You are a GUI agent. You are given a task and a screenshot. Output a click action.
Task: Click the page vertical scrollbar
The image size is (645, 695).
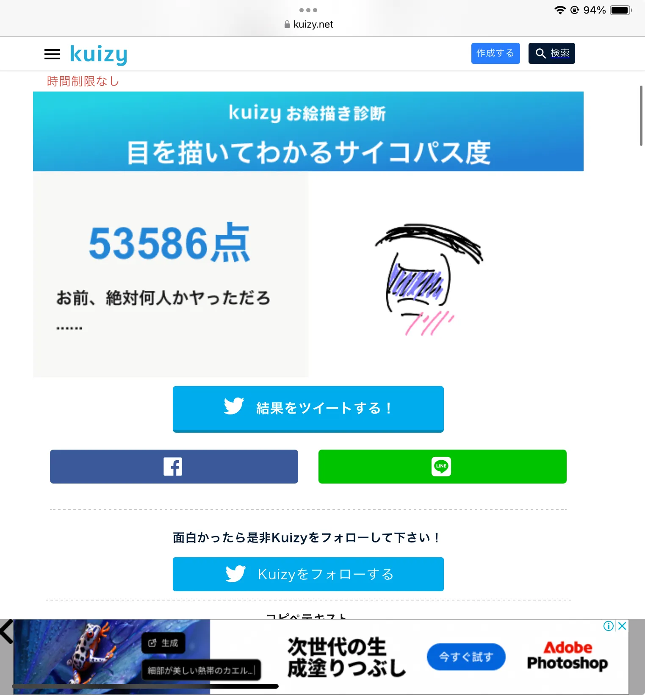tap(641, 116)
